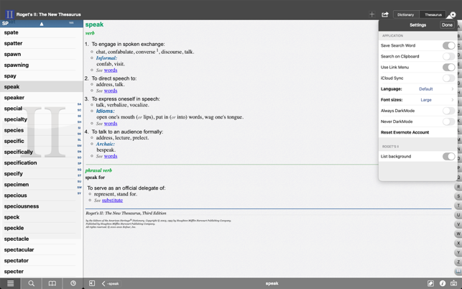Follow 'words' link under definition 3
Image resolution: width=462 pixels, height=289 pixels.
tap(111, 123)
